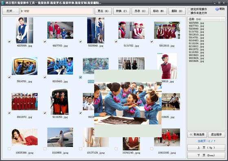The width and height of the screenshot is (228, 161).
Task: Check the checkbox for 10410180.jpeg
Action: coord(151,149)
